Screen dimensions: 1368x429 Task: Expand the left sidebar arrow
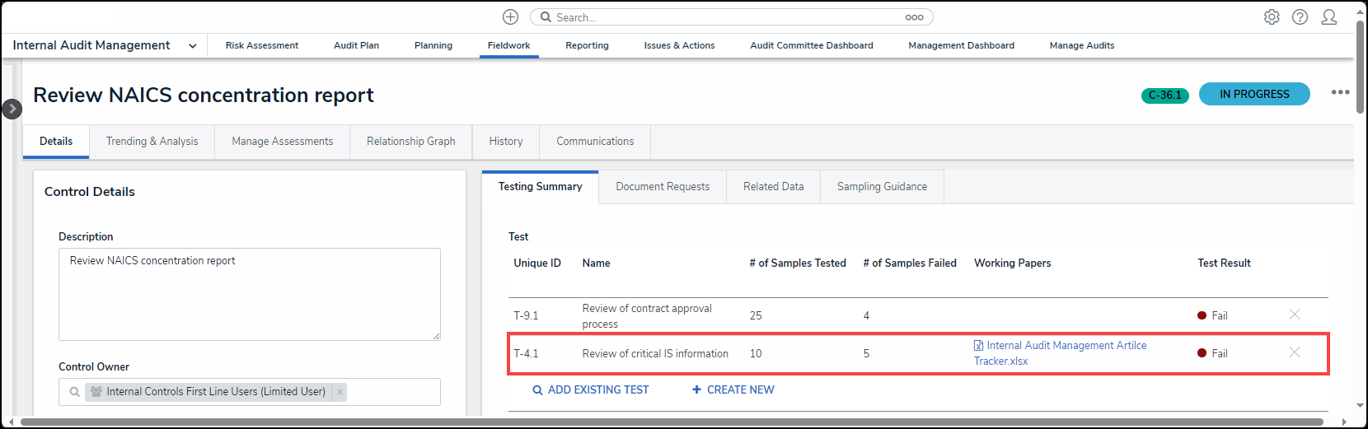pyautogui.click(x=12, y=109)
